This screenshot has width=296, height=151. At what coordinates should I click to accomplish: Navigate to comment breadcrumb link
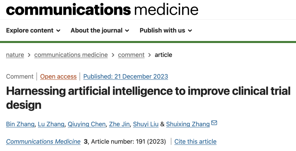point(131,55)
